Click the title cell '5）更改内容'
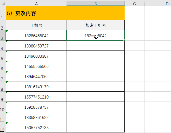Screen dimensions: 171x133 click(65, 13)
